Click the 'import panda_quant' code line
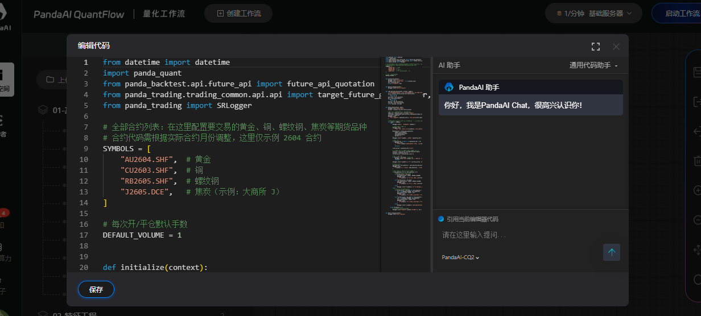Screen dimensions: 701x316 click(142, 73)
